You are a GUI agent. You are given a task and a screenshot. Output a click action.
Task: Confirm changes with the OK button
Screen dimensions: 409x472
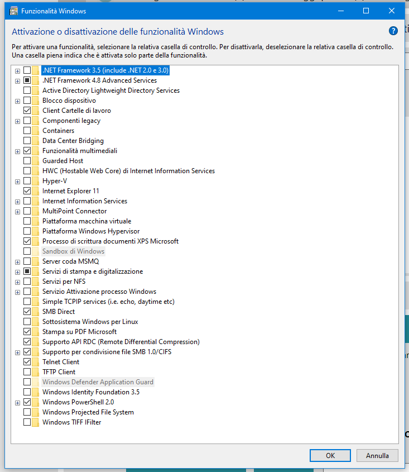(330, 455)
